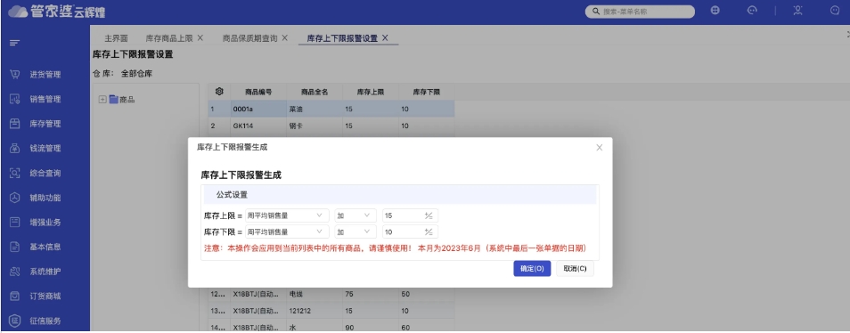850x333 pixels.
Task: Select the 菜油 product name cell
Action: tap(315, 109)
